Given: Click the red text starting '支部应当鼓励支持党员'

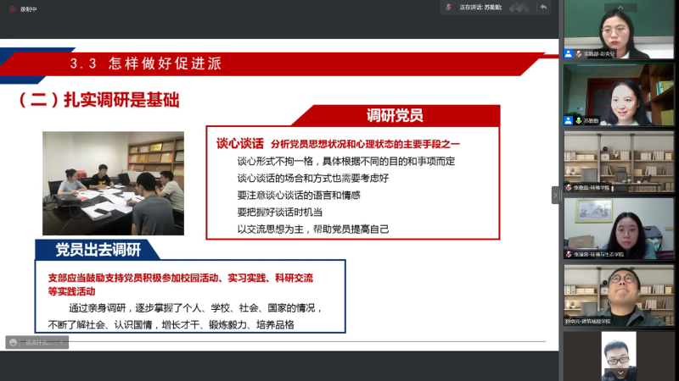Looking at the screenshot, I should click(181, 284).
